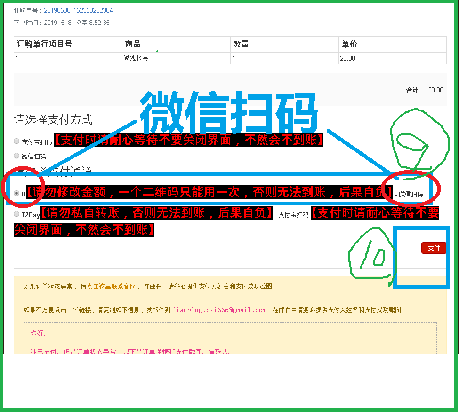Select the 支付宝扫码 payment method radio

[16, 141]
